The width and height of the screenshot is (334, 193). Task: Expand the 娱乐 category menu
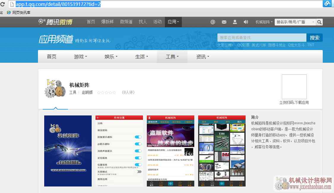click(x=111, y=57)
